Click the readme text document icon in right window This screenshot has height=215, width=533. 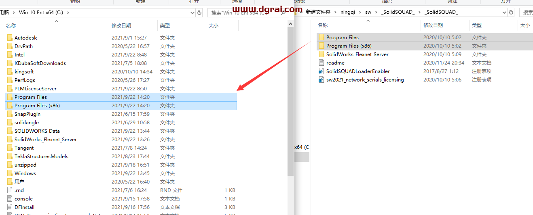pos(322,63)
